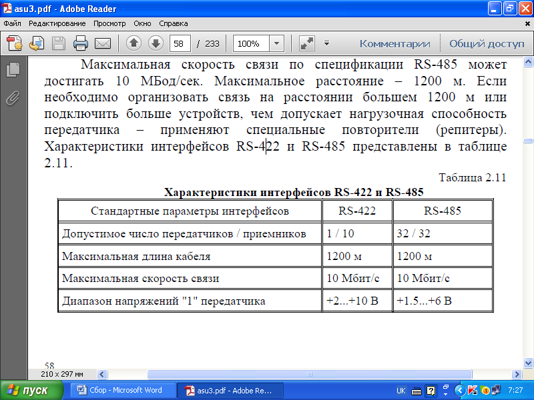Click the open file pages icon
Image resolution: width=534 pixels, height=400 pixels.
[x=37, y=43]
